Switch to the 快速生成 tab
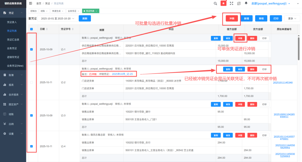Image resolution: width=302 pixels, height=162 pixels. [x=58, y=11]
